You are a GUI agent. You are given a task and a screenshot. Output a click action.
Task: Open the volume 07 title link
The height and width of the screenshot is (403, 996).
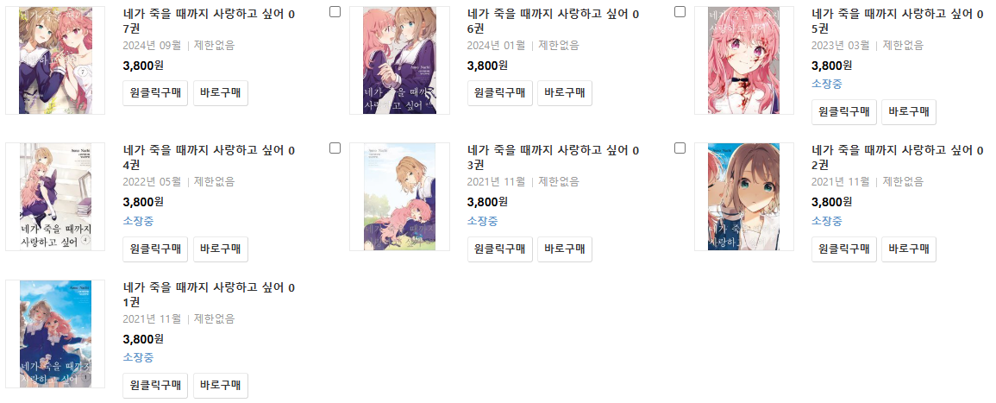click(209, 22)
